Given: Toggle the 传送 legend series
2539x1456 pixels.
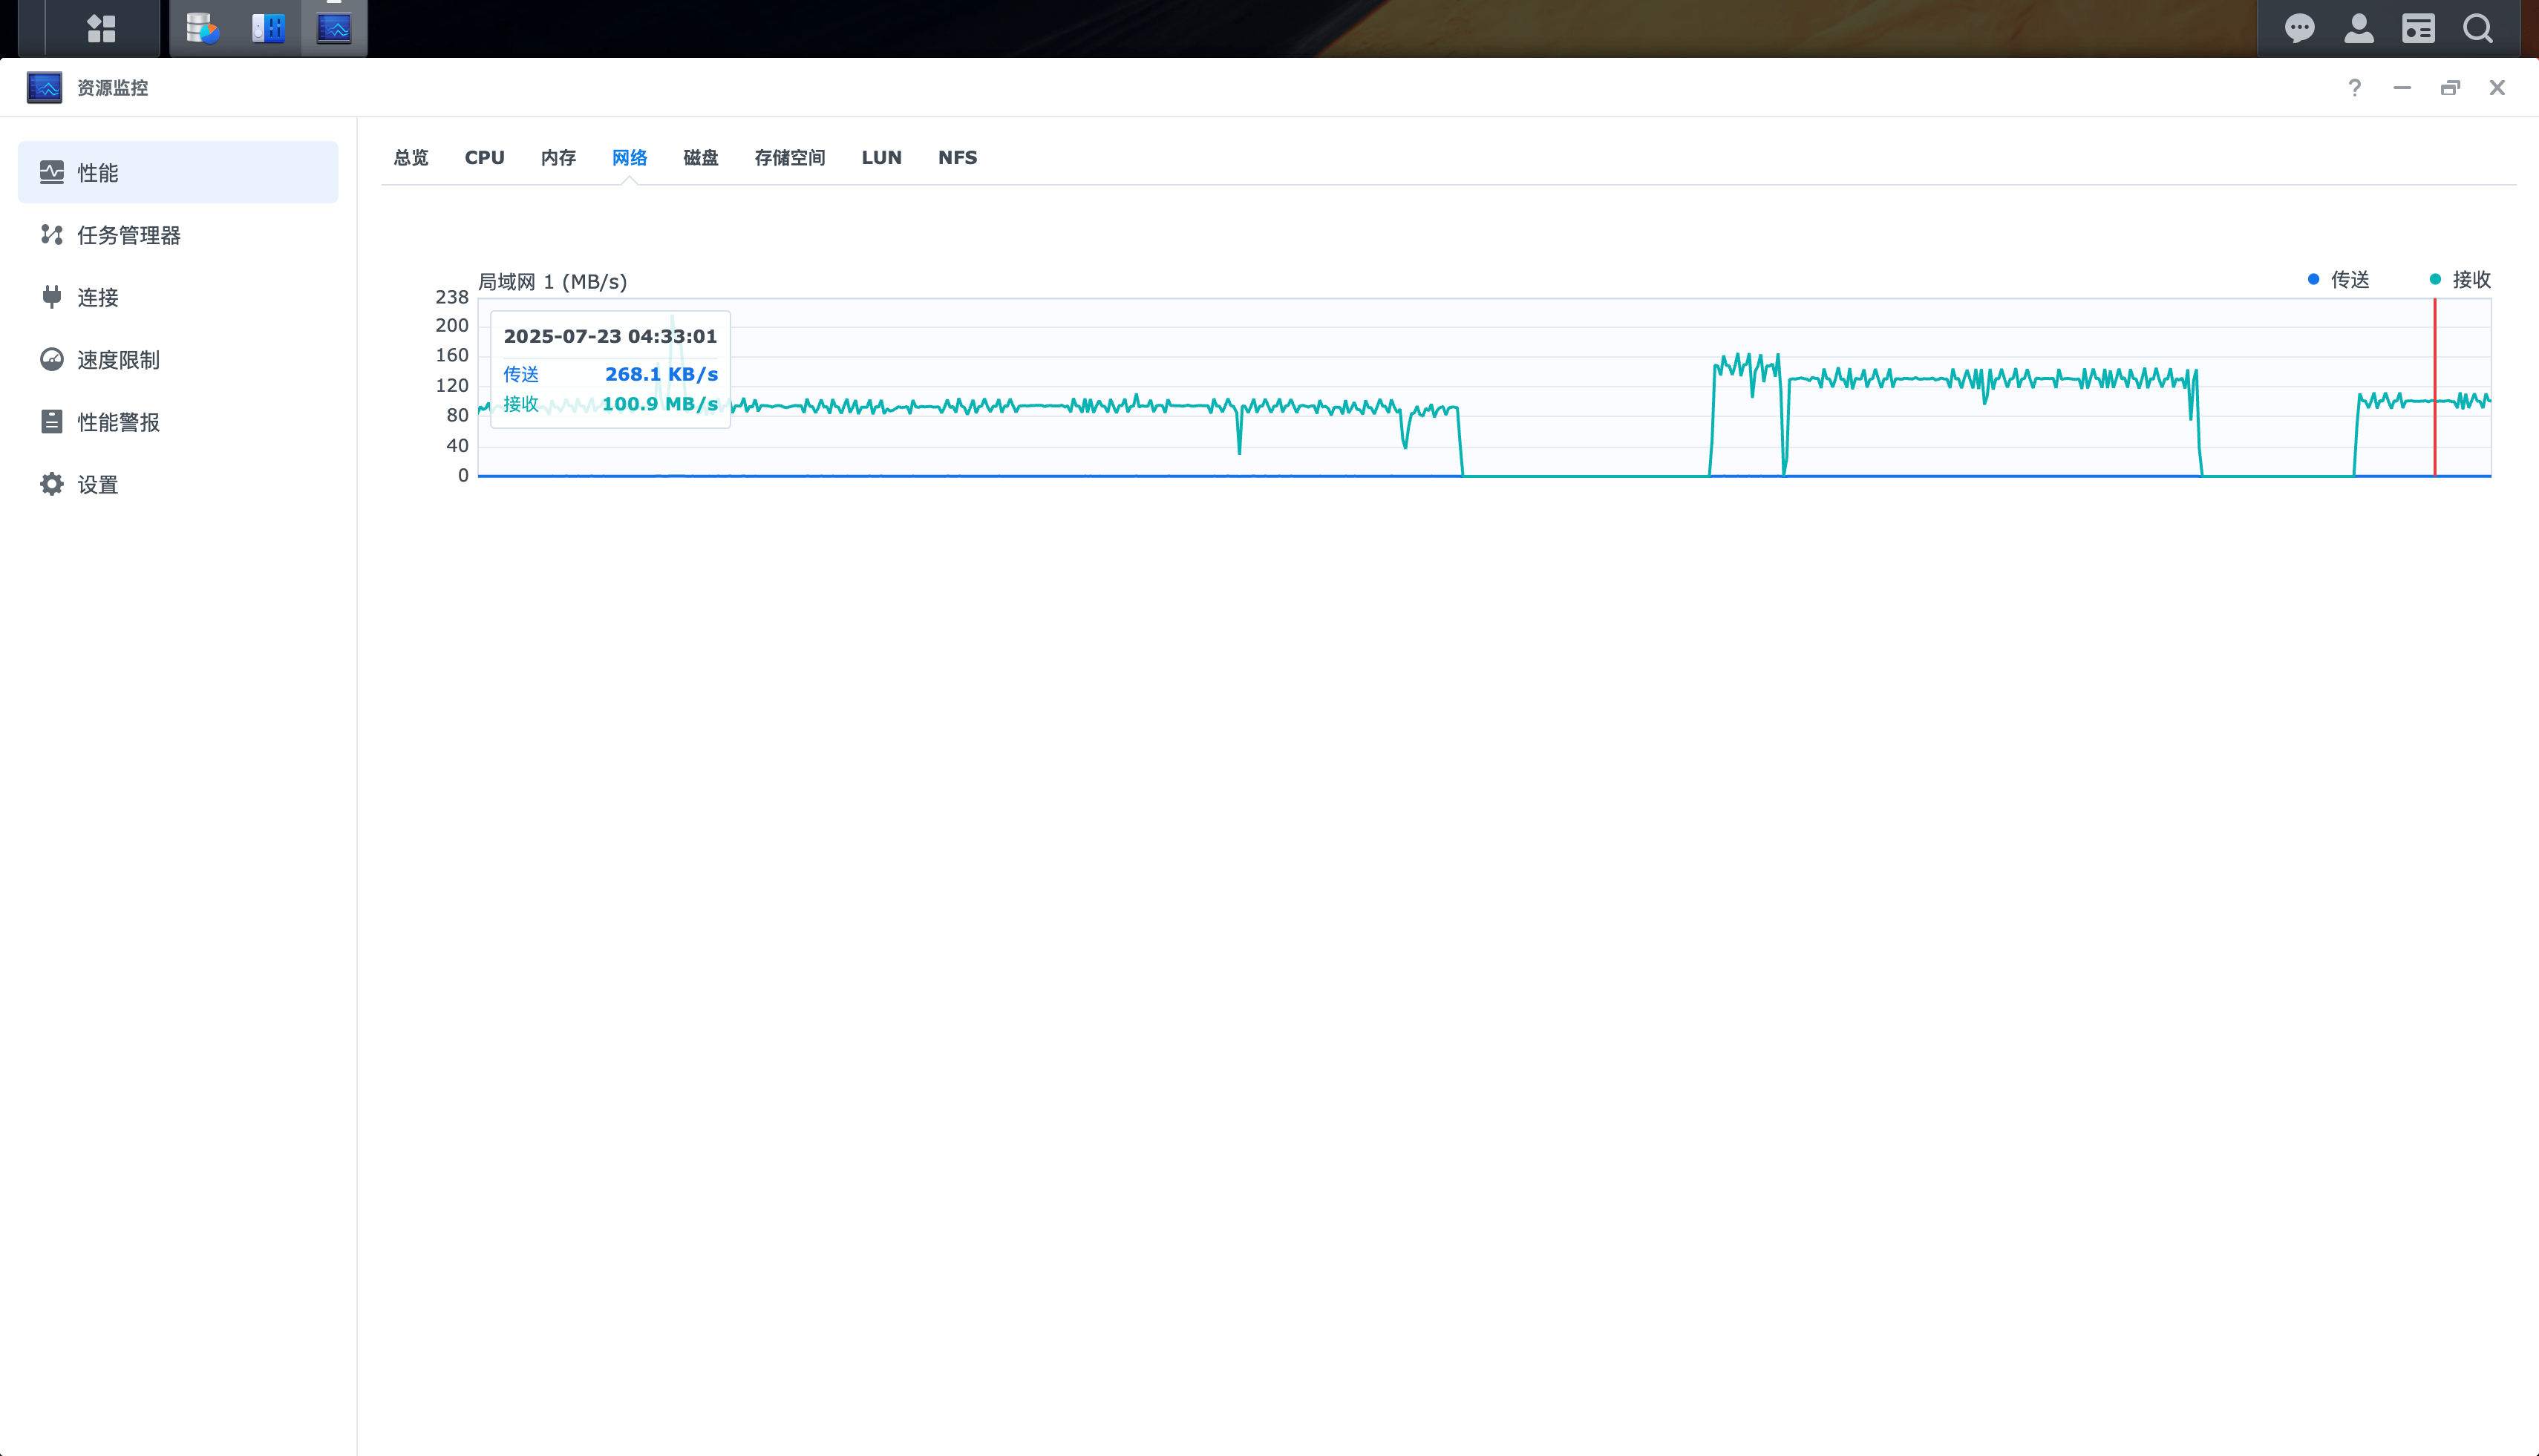Looking at the screenshot, I should pyautogui.click(x=2338, y=279).
